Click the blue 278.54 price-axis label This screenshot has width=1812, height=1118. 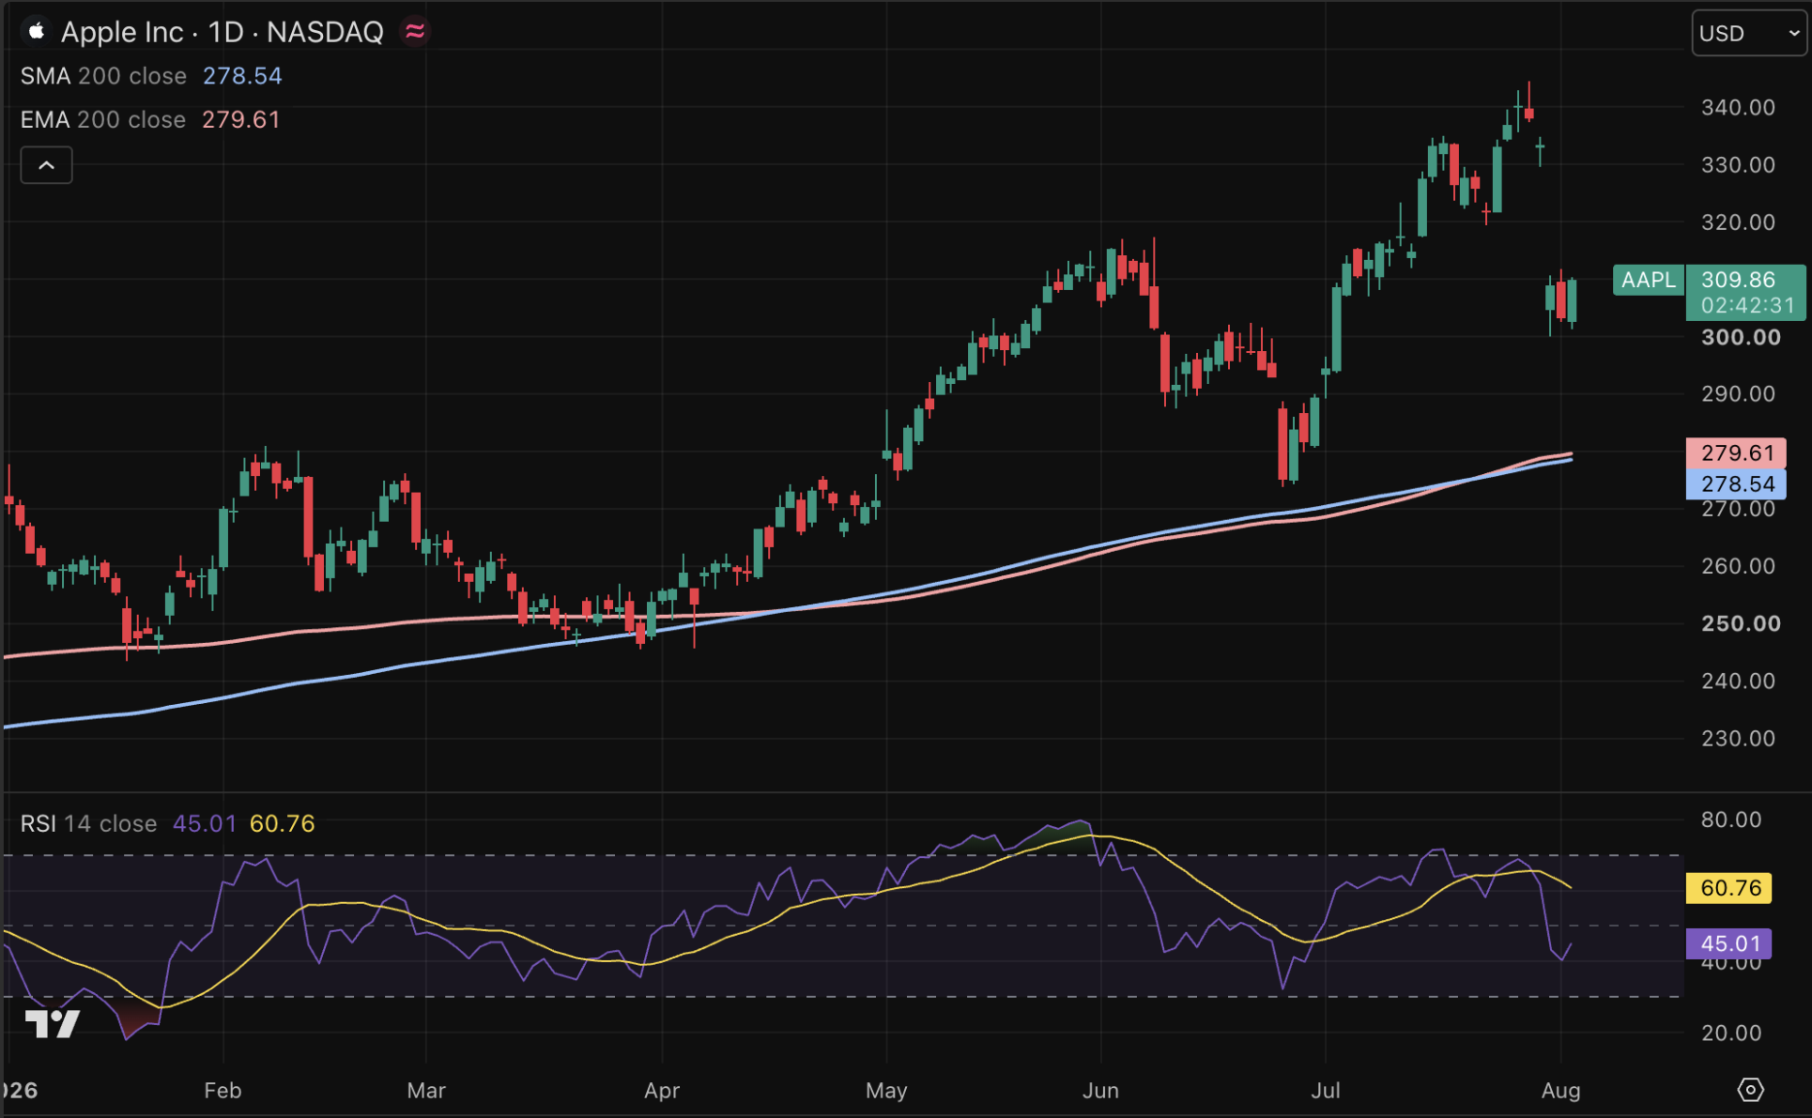(x=1737, y=484)
